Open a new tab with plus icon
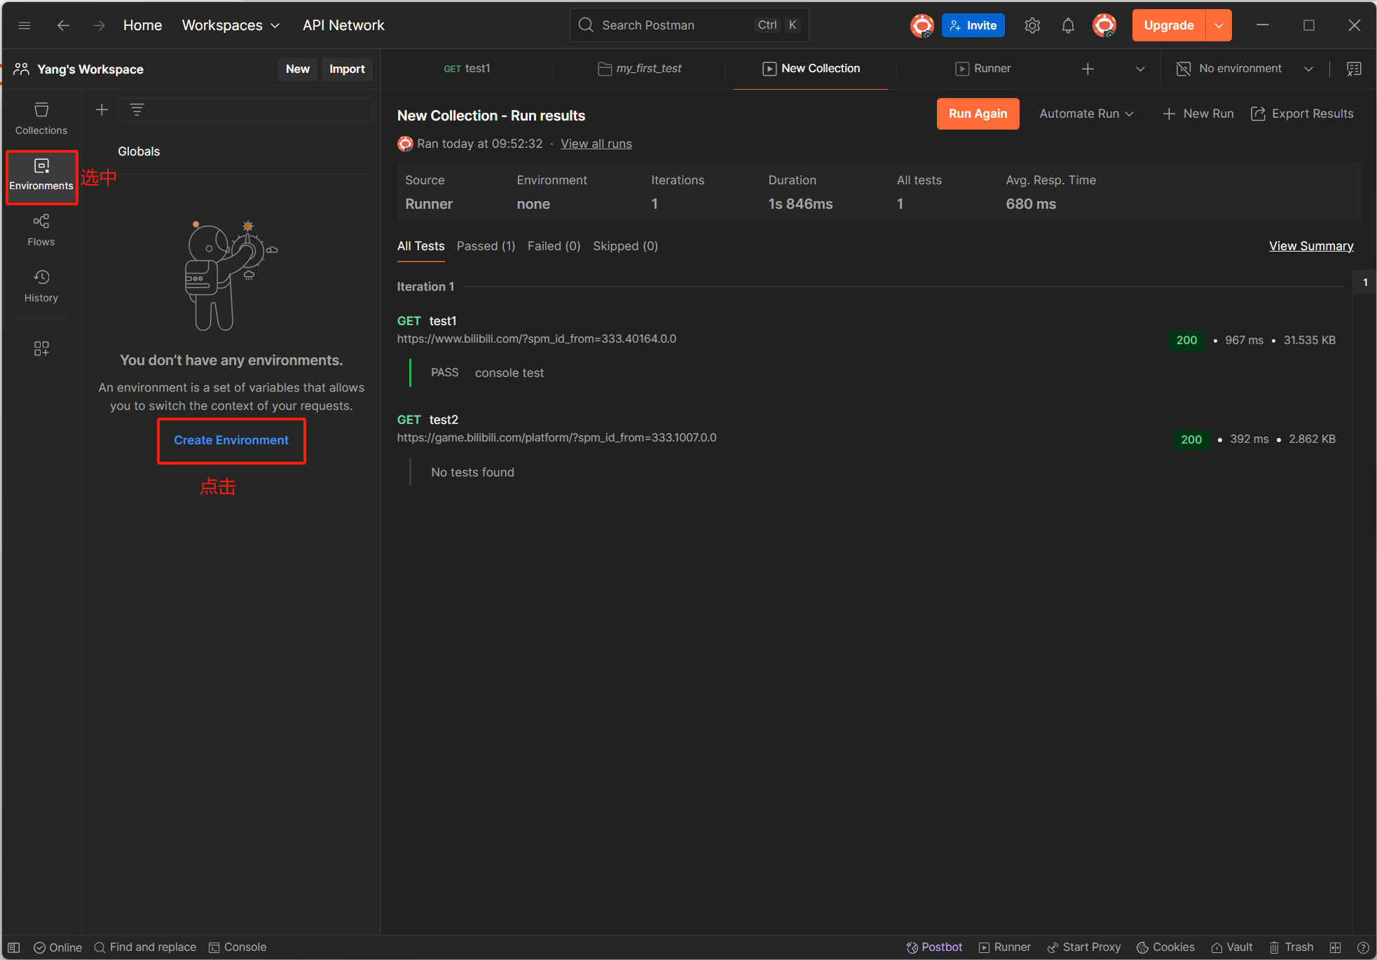The height and width of the screenshot is (960, 1377). pyautogui.click(x=1088, y=69)
